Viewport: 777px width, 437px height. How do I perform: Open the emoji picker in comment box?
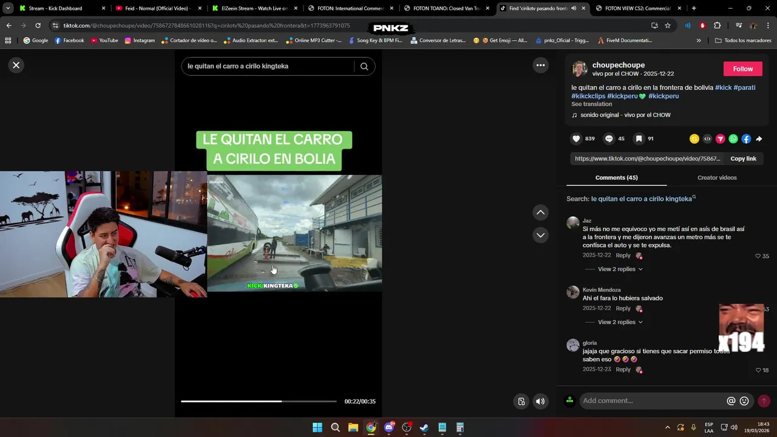744,401
